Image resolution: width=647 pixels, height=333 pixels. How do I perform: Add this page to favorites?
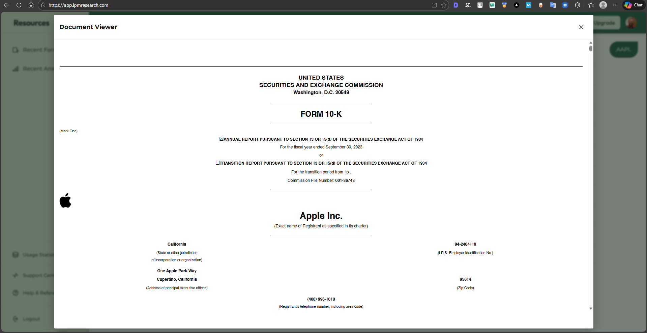click(444, 5)
